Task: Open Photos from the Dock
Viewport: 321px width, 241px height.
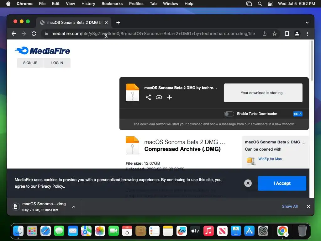Action: pos(100,231)
